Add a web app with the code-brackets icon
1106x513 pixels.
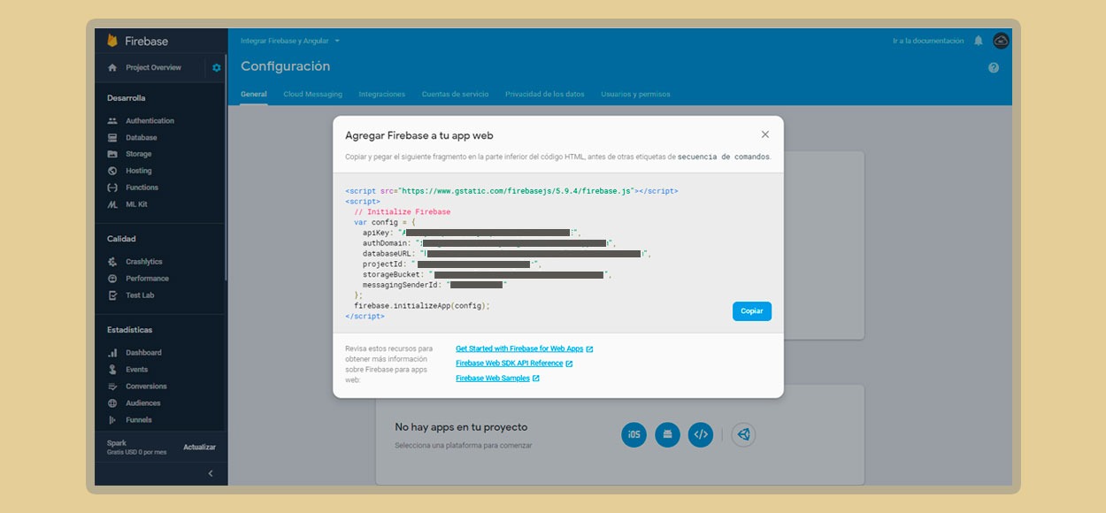coord(701,434)
